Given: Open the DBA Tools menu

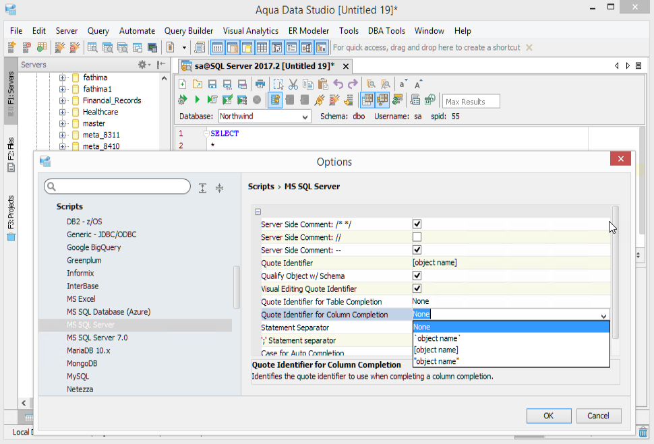Looking at the screenshot, I should coord(386,31).
